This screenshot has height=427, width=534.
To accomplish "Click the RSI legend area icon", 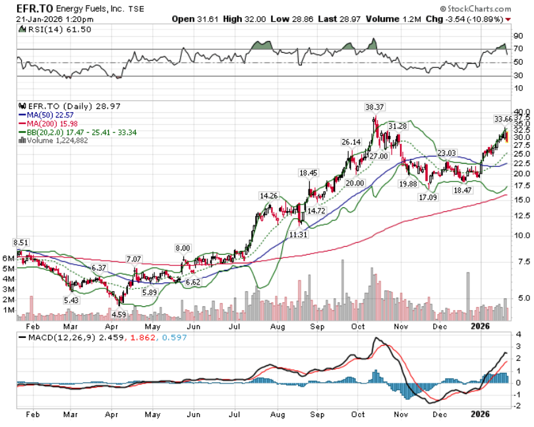I will tap(22, 29).
